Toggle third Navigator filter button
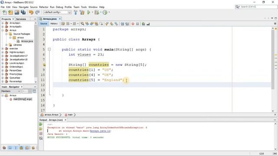This screenshot has width=278, height=156. click(16, 148)
